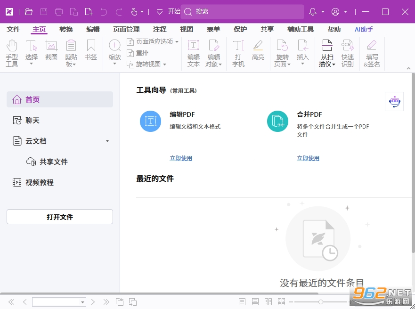
Task: Open Fill & Sign (填写&签名) tool
Action: 372,53
